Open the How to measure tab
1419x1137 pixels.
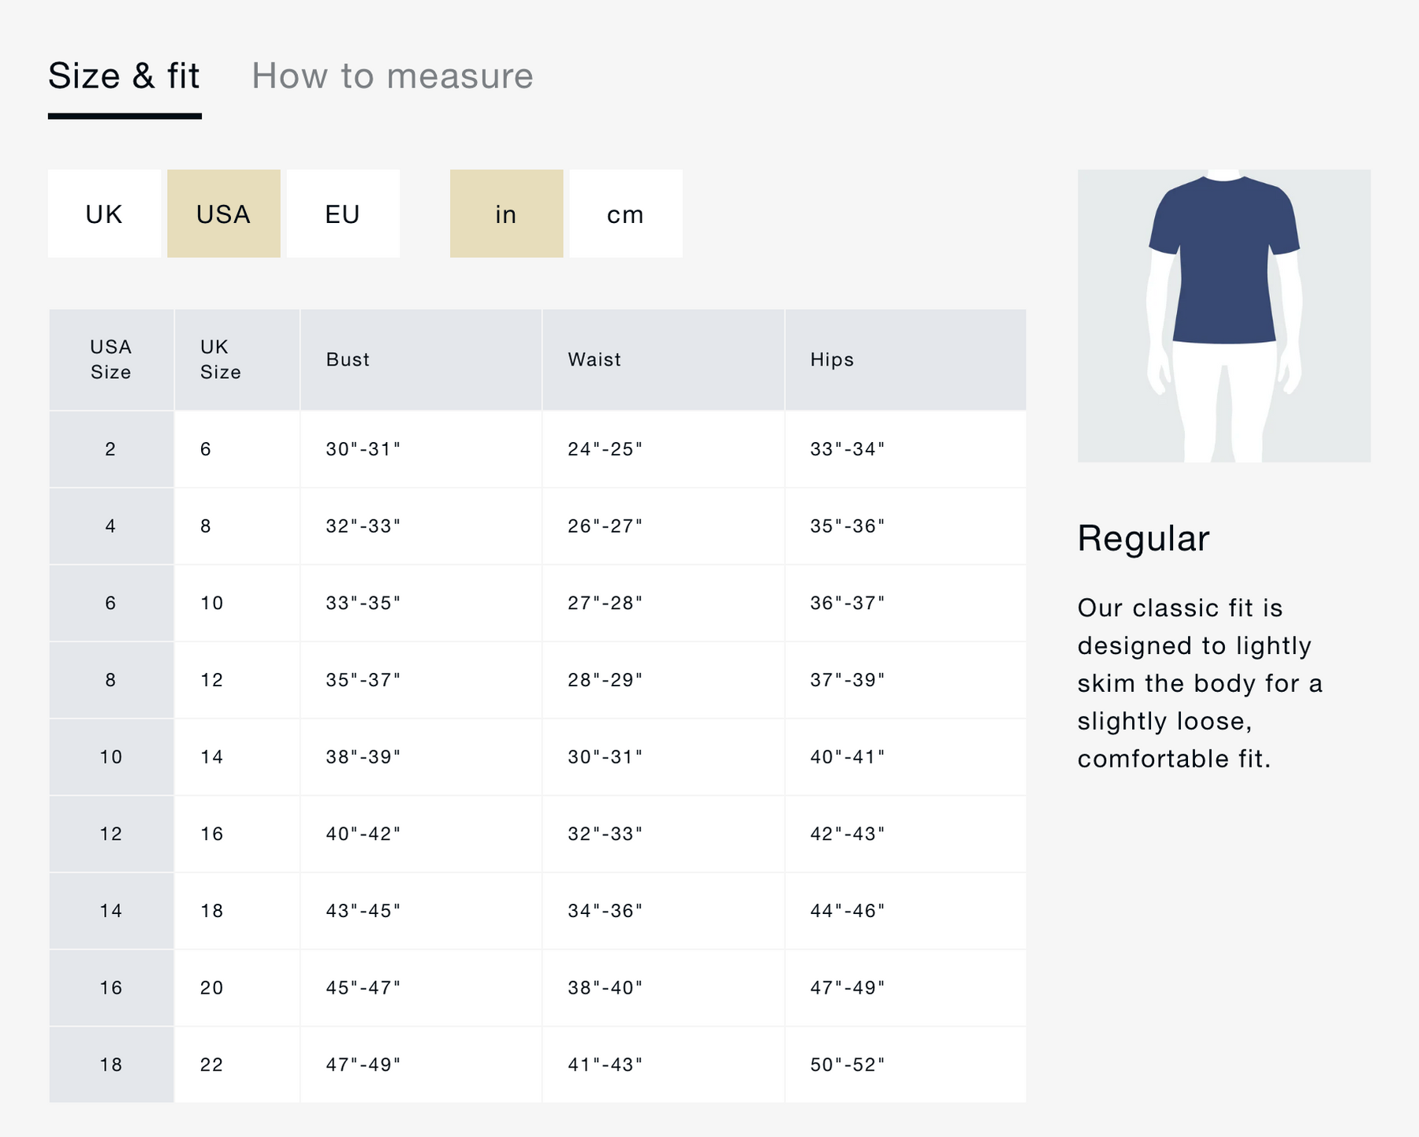click(x=392, y=76)
